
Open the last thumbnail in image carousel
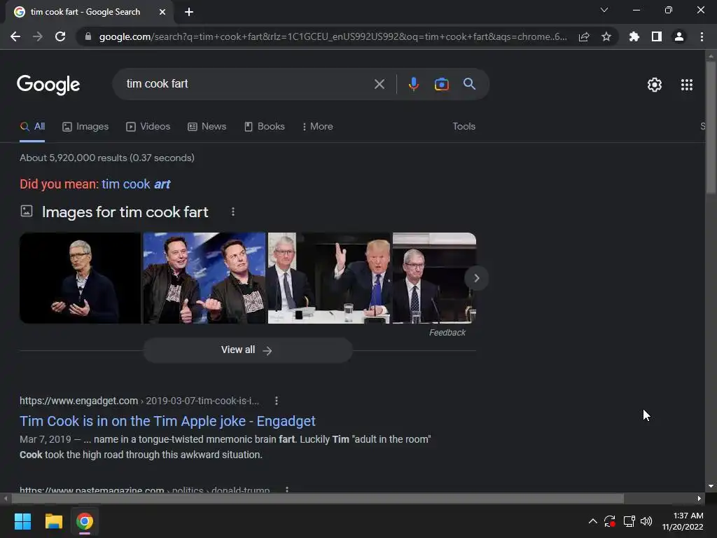[x=434, y=278]
